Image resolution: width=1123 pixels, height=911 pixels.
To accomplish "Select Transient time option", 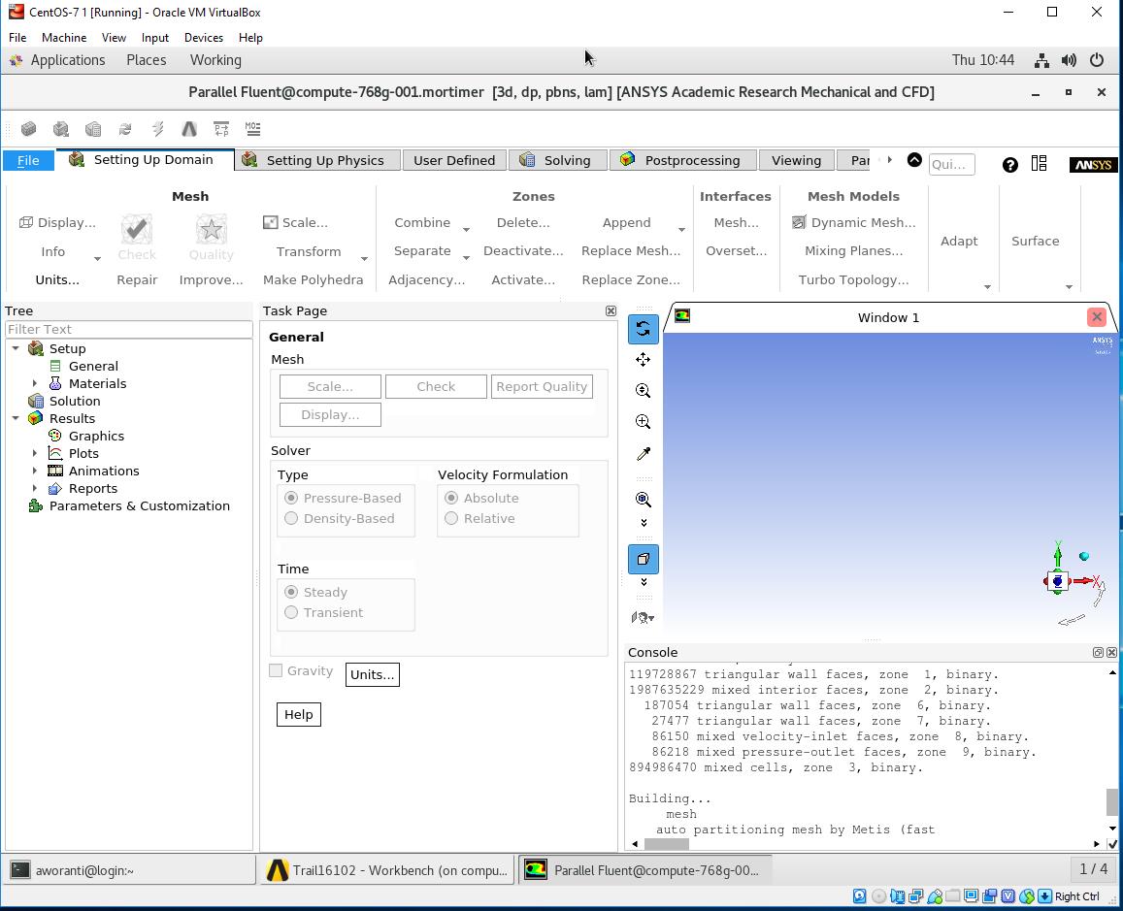I will pyautogui.click(x=291, y=612).
